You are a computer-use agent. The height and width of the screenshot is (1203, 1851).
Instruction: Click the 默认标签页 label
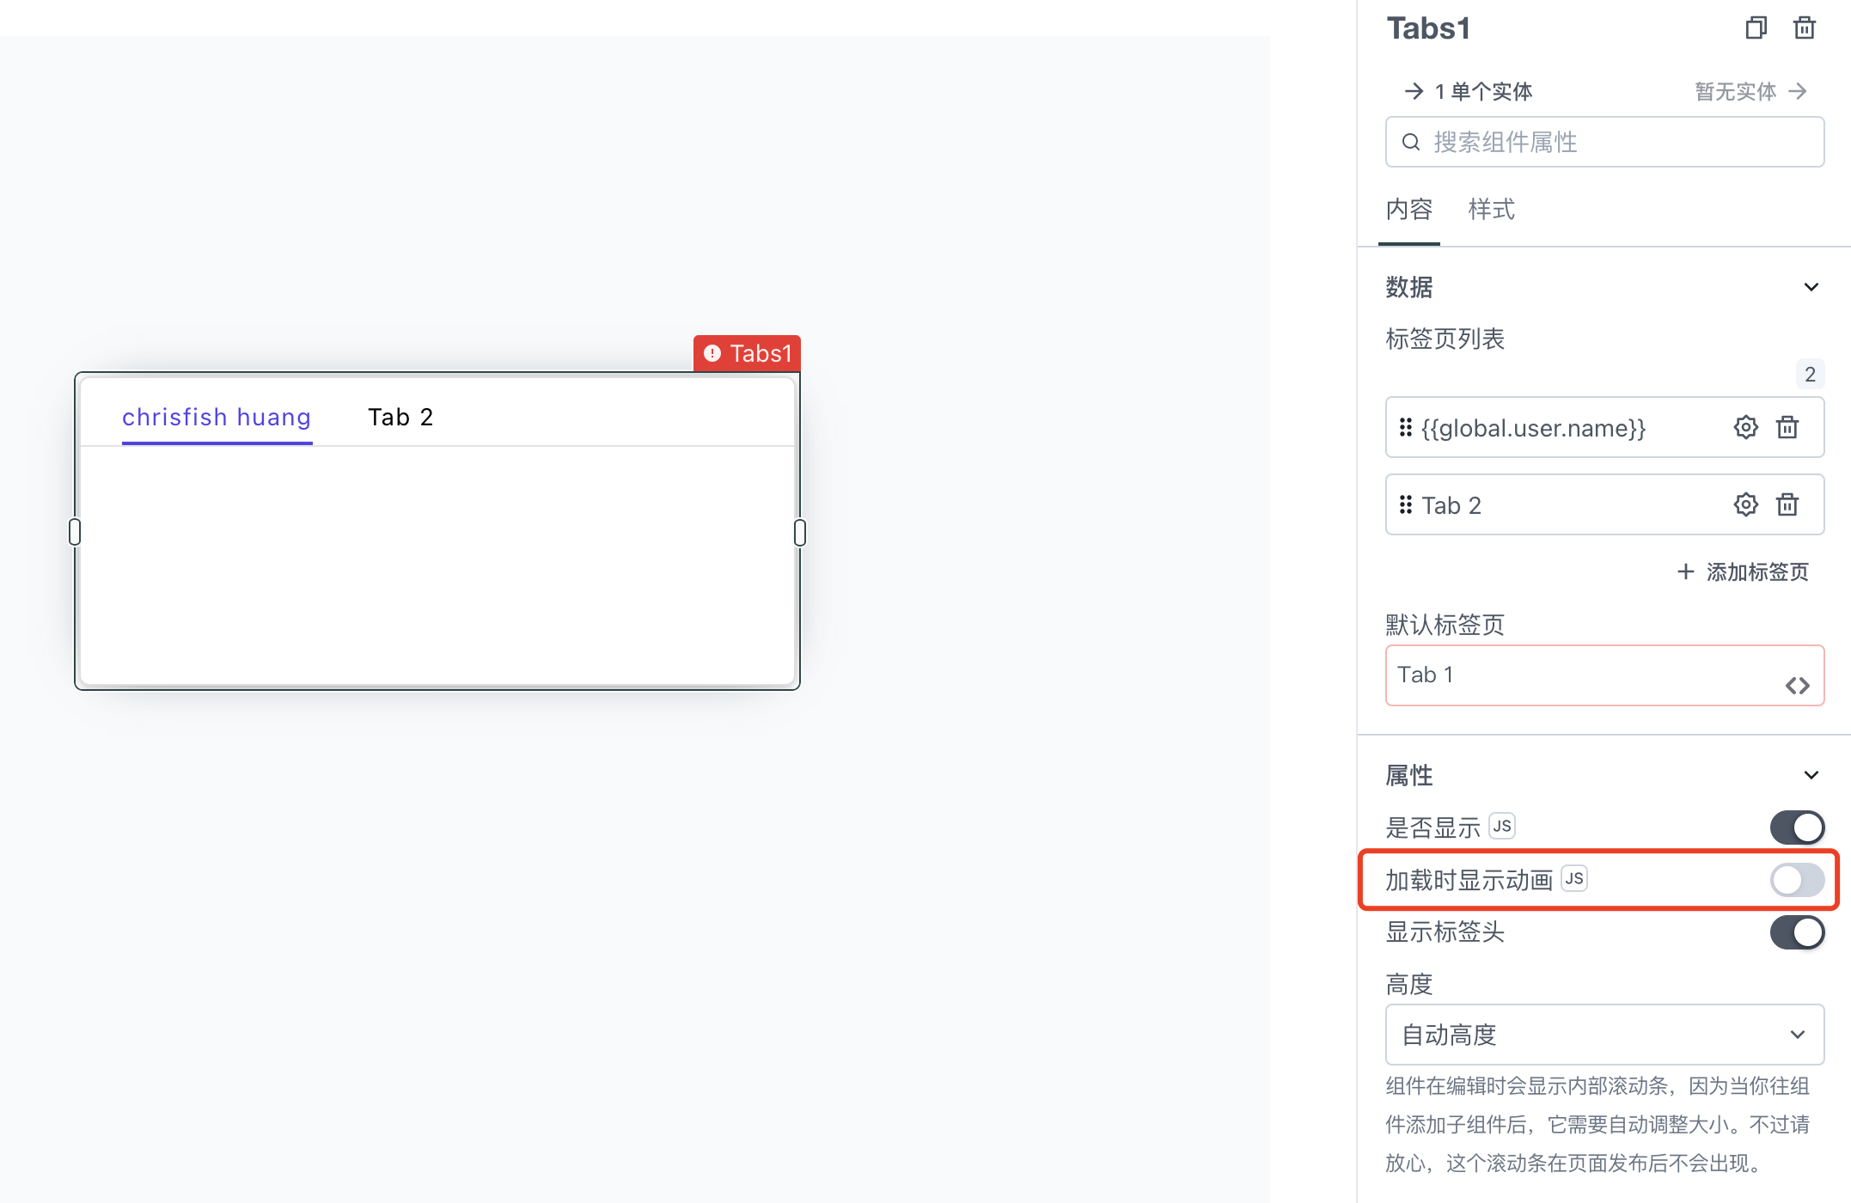coord(1445,625)
